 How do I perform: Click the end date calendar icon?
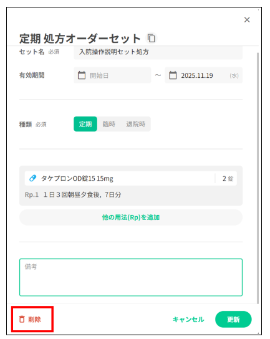click(173, 75)
